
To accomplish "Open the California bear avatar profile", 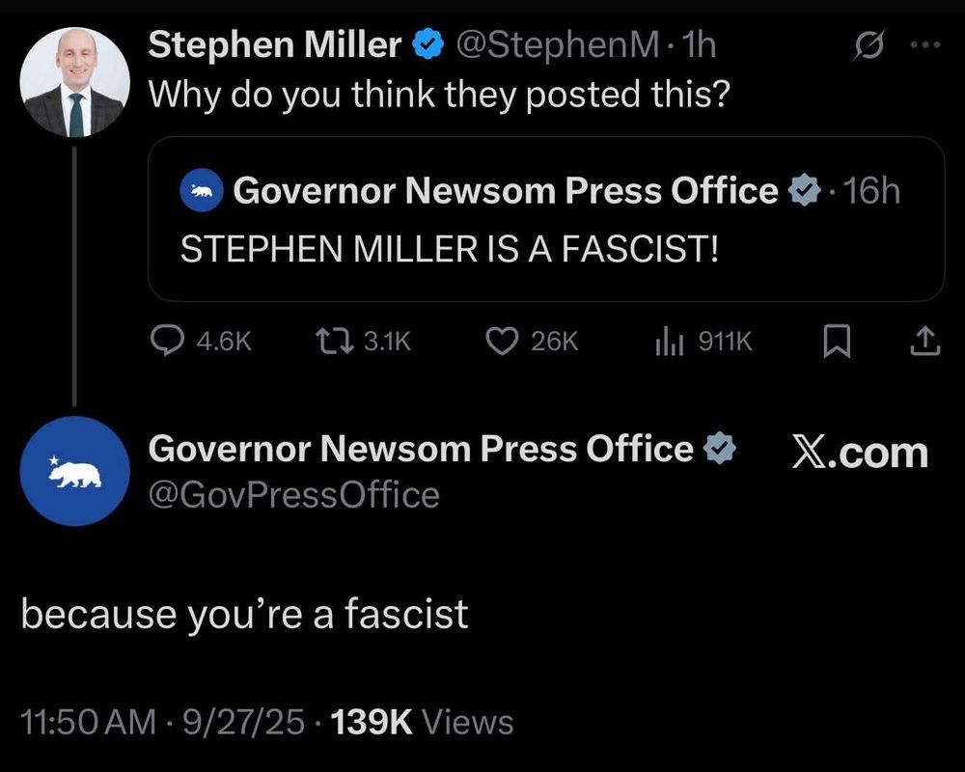I will (x=74, y=471).
